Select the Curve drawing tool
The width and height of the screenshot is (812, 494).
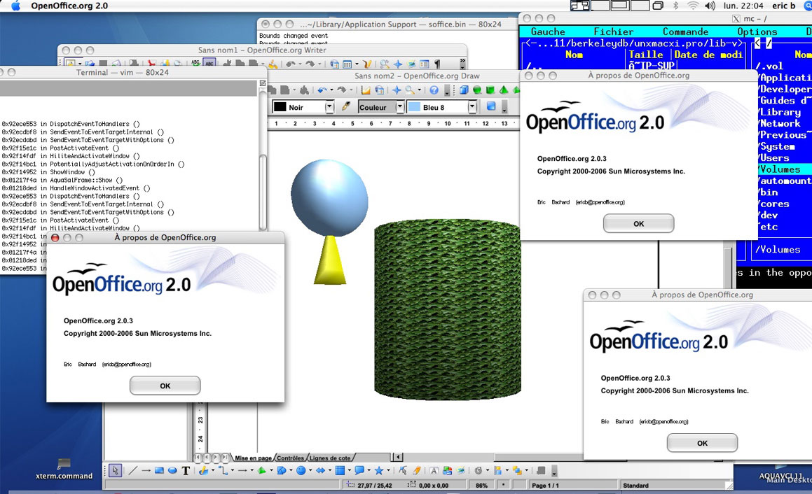click(x=203, y=470)
